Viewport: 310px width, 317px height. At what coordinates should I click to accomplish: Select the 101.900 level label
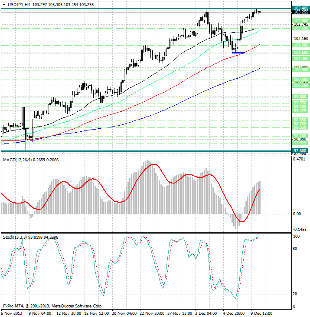coord(301,45)
